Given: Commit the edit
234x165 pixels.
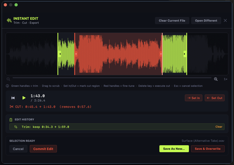Looking at the screenshot, I should (x=43, y=149).
